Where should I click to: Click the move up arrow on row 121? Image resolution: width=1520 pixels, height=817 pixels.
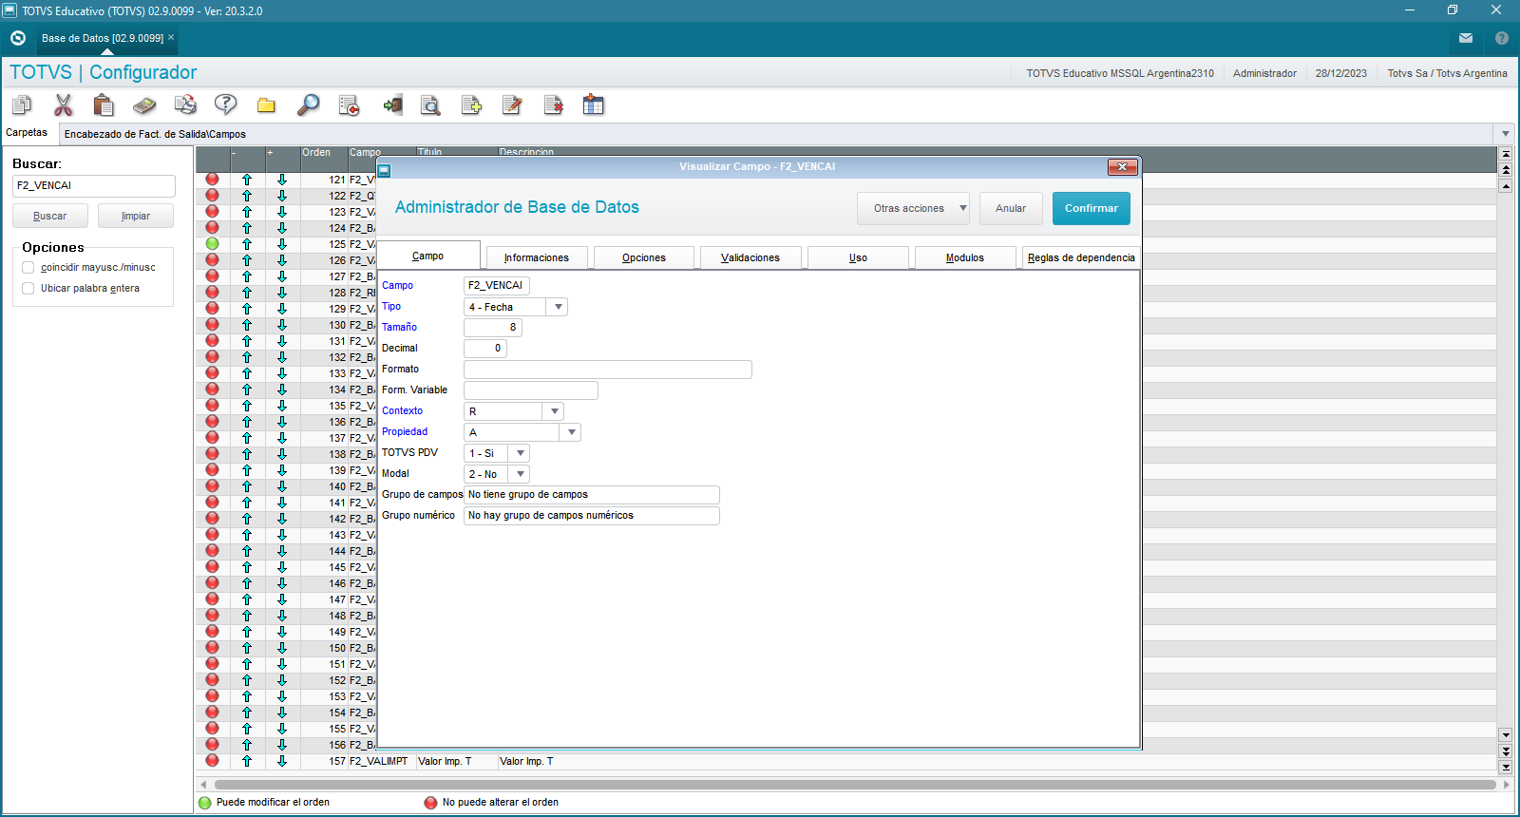(247, 180)
